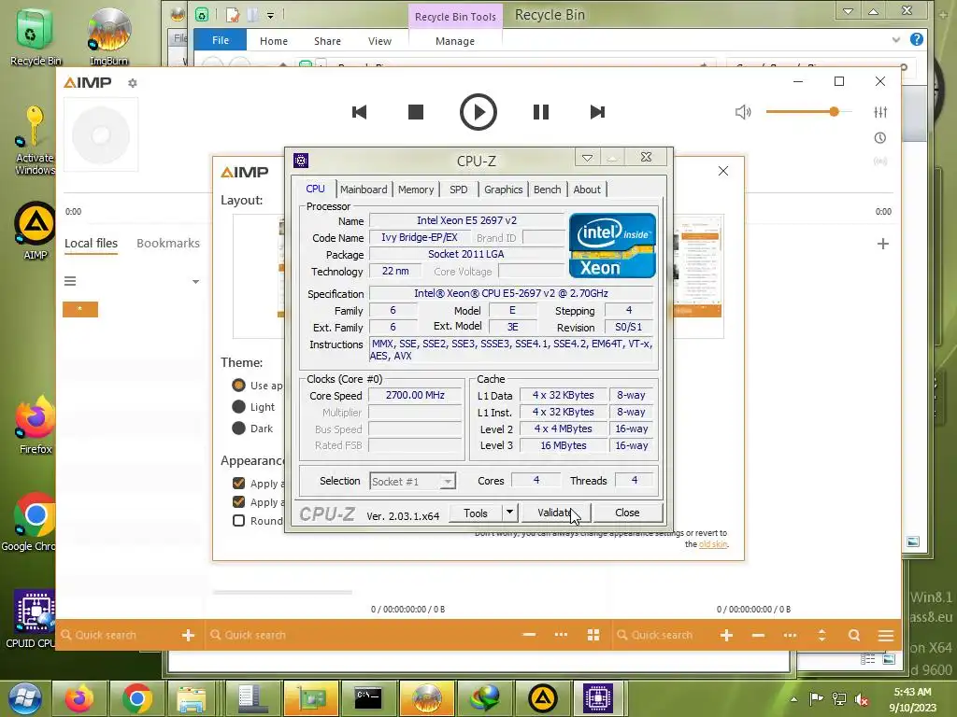Open the AIMP desktop shortcut
The width and height of the screenshot is (957, 717).
[x=36, y=232]
